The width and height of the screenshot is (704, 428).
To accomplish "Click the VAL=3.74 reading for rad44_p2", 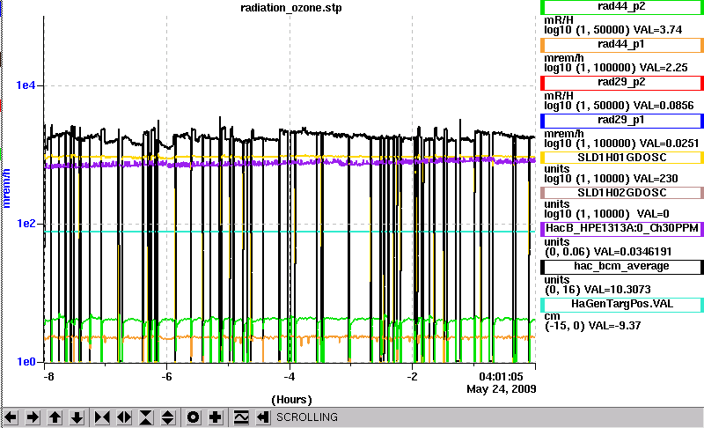I will (657, 30).
